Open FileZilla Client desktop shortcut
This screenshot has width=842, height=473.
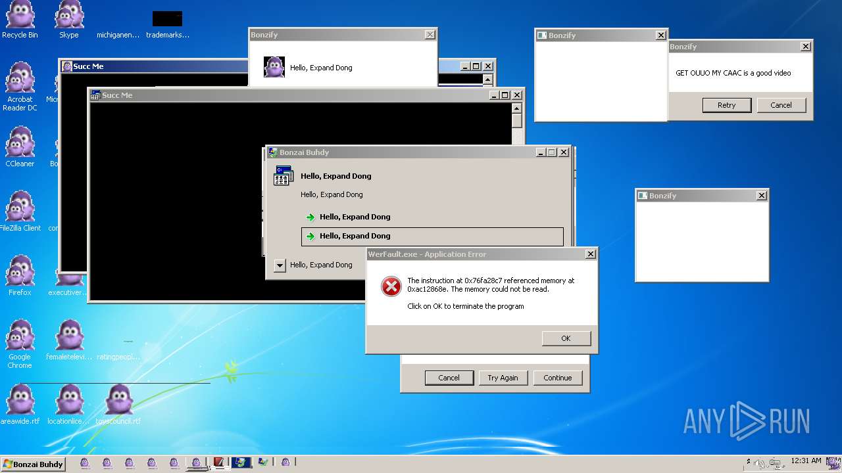(20, 211)
